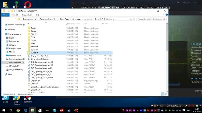Open the Windows Store taskbar icon
This screenshot has height=113, width=202.
tap(40, 110)
